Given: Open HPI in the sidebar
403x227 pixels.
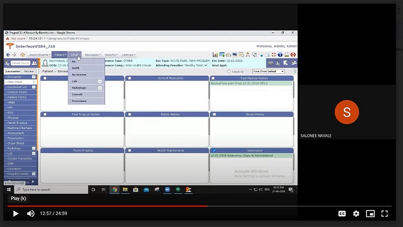Looking at the screenshot, I should click(x=20, y=108).
